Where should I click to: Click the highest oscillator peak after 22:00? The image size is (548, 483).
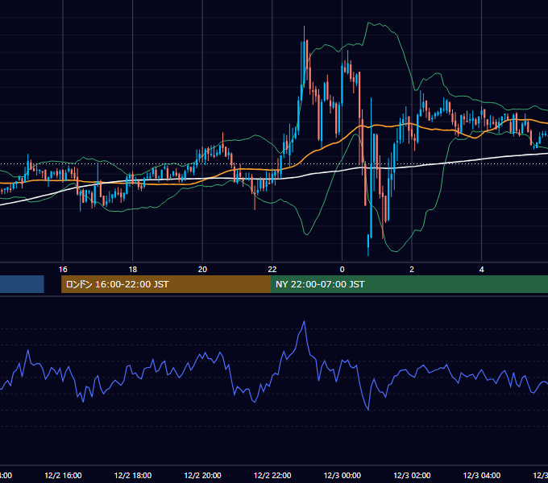pos(304,321)
